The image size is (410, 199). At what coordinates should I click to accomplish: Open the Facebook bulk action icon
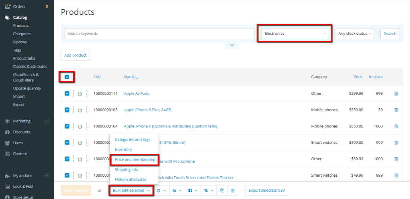193,190
